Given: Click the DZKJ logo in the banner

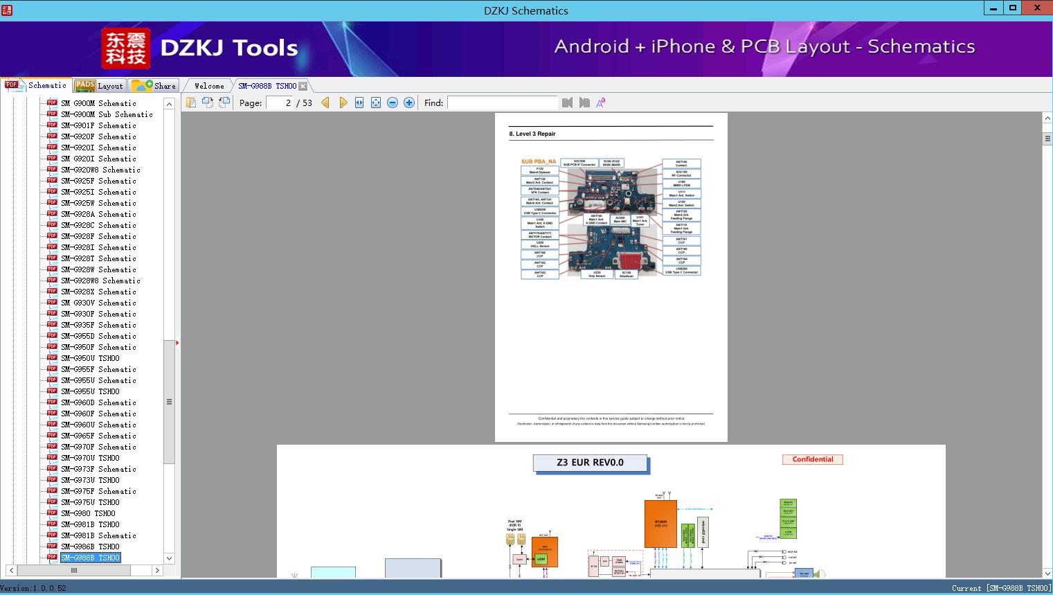Looking at the screenshot, I should point(126,48).
